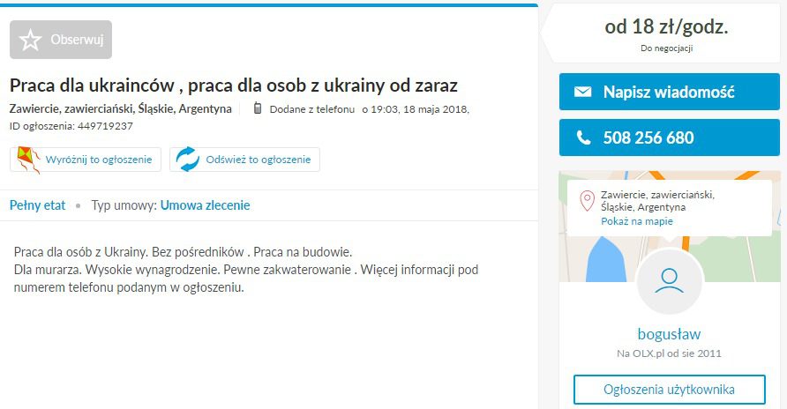Click the phone handset icon beside 508 256 680
Viewport: 787px width, 409px height.
coord(583,138)
